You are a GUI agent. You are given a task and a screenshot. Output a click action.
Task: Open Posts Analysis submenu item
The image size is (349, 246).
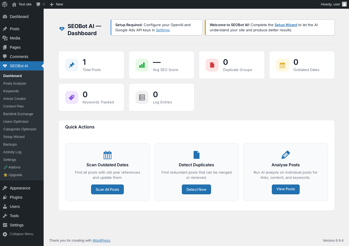(15, 84)
